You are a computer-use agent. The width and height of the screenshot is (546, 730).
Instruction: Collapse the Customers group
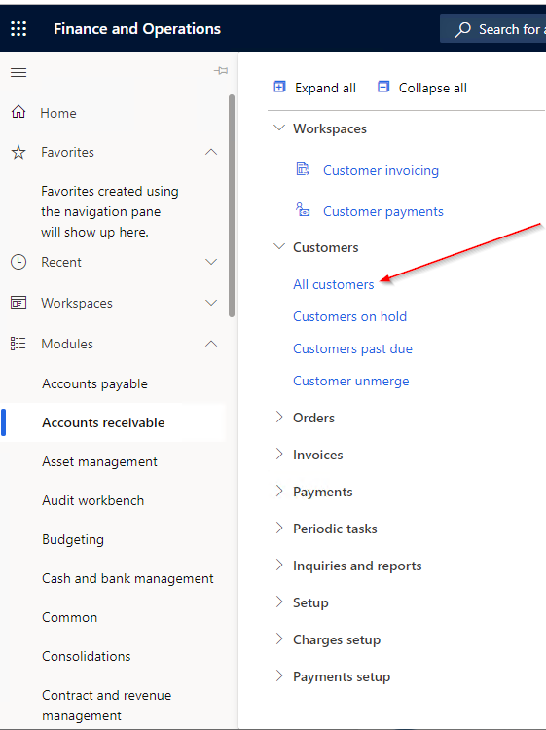(x=279, y=246)
